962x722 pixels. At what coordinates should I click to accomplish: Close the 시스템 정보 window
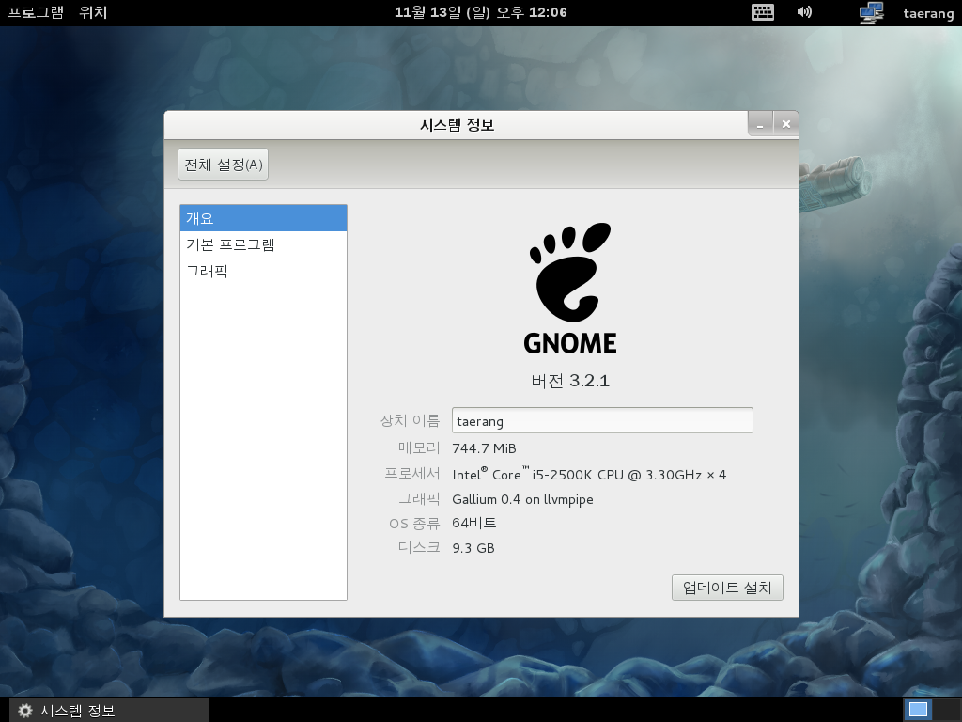tap(786, 124)
